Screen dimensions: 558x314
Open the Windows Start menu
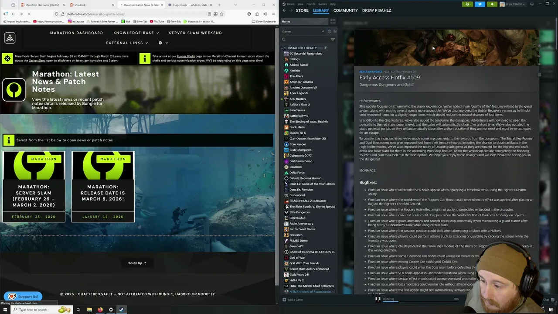(x=5, y=310)
